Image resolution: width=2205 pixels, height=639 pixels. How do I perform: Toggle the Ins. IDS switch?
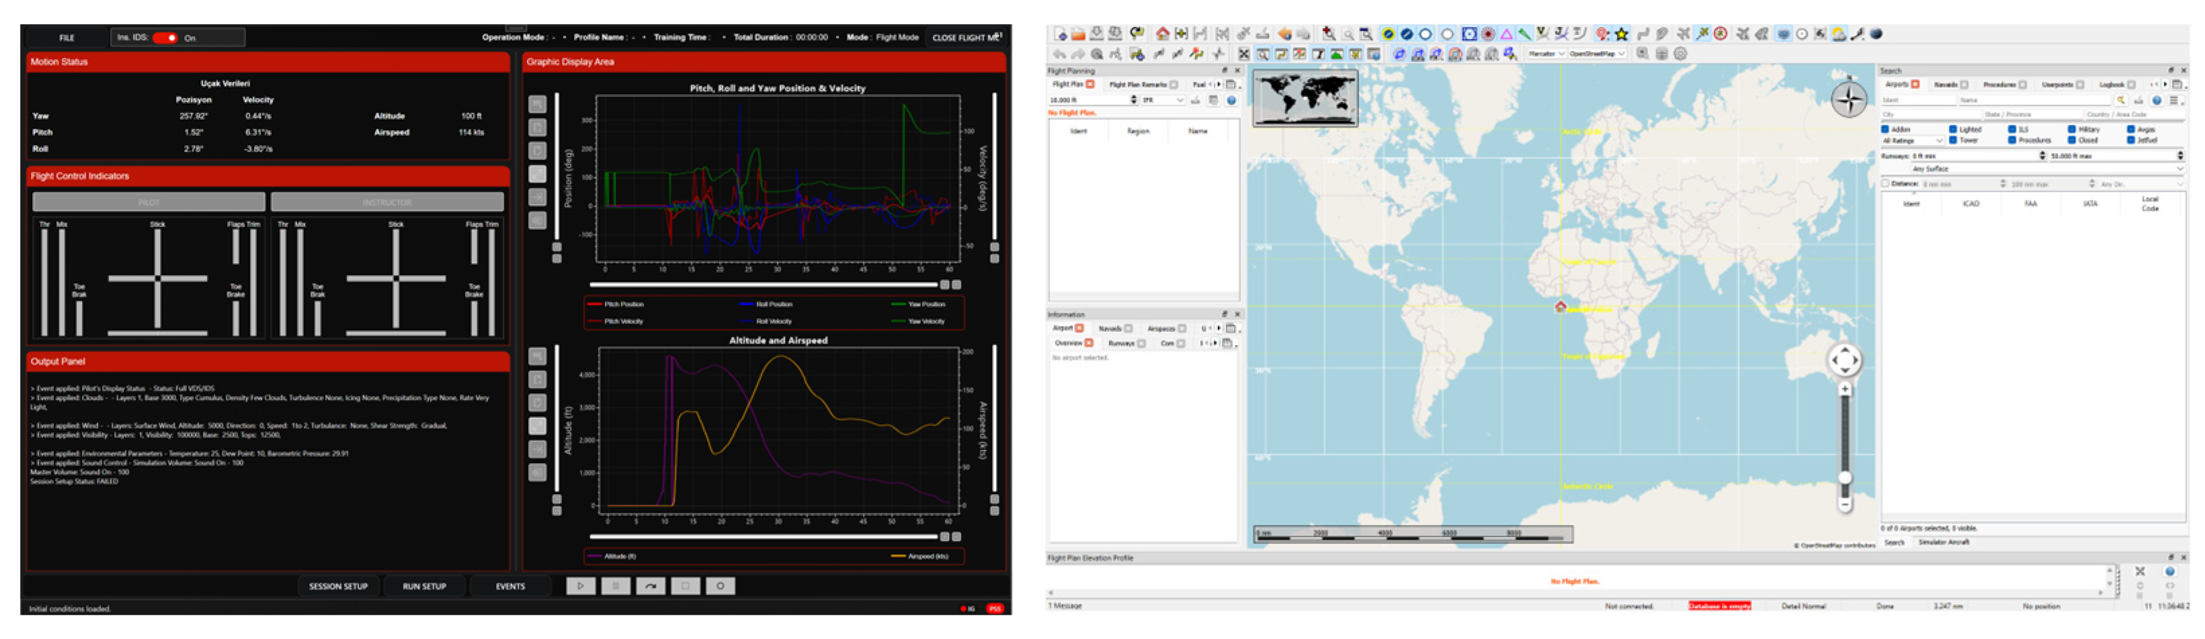point(165,38)
